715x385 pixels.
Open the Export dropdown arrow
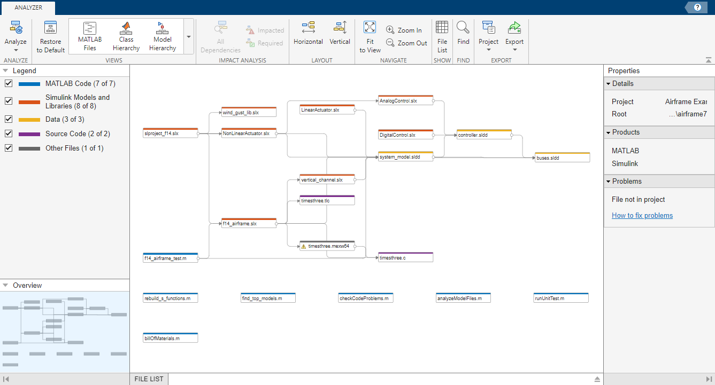514,50
